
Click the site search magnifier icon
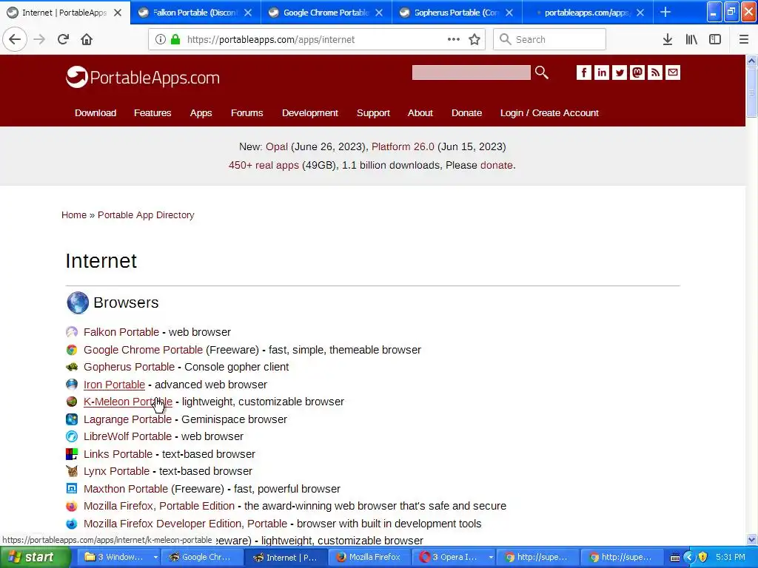click(541, 72)
